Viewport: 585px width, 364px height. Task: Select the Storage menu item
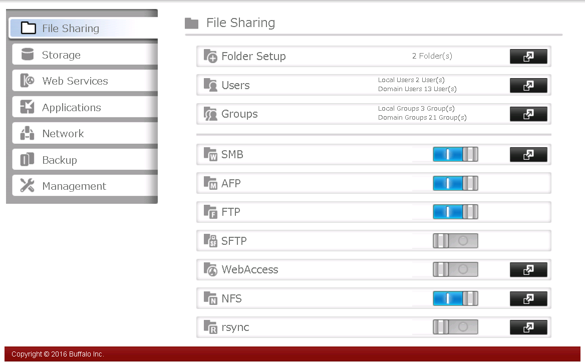[x=61, y=55]
